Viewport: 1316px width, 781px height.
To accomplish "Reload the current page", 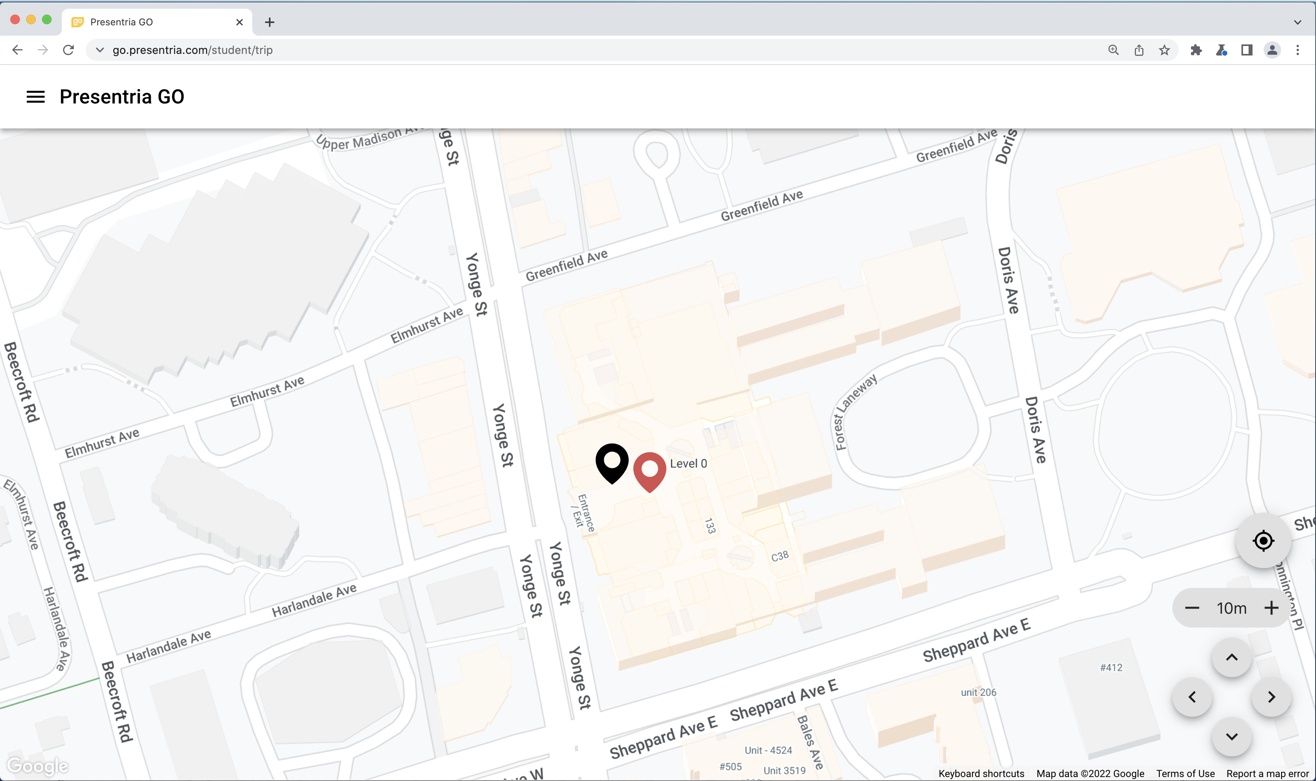I will point(69,50).
